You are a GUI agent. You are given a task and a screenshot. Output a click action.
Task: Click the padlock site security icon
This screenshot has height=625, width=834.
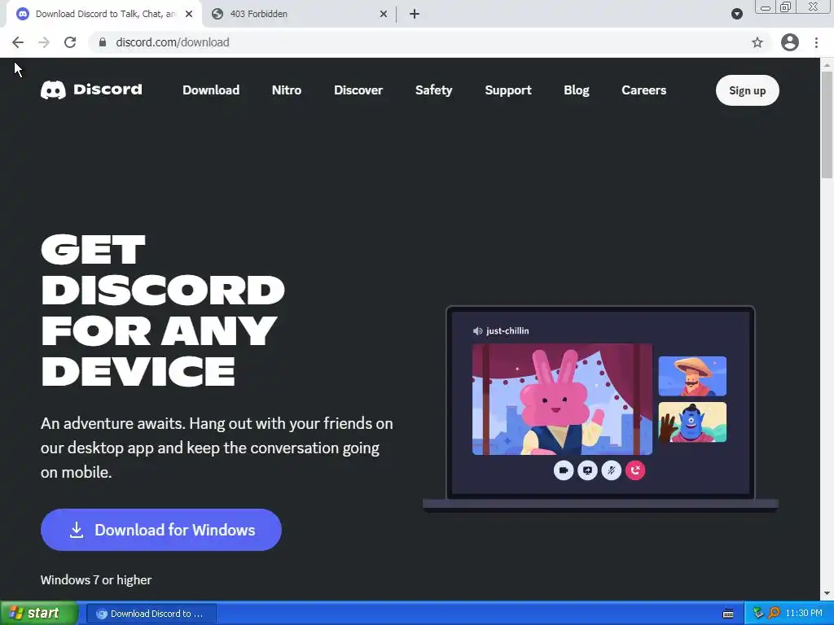click(x=103, y=42)
